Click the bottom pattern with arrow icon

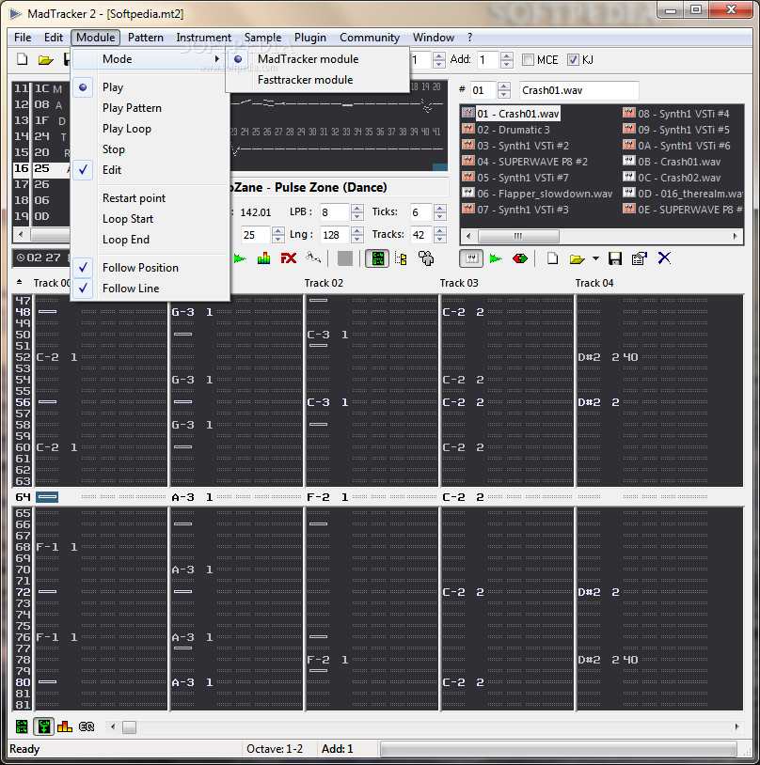pos(44,727)
